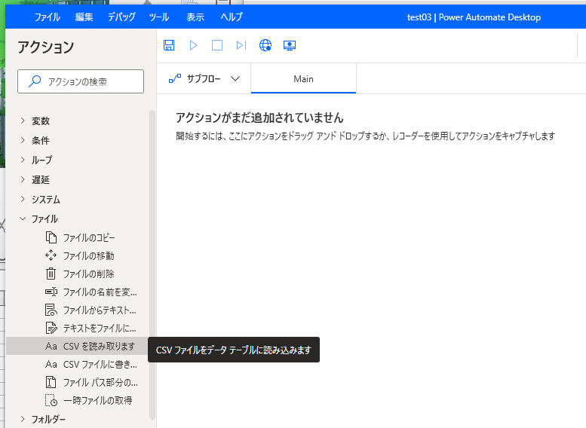Viewport: 586px width, 428px height.
Task: Select the ファイルの削除 action label
Action: (88, 274)
